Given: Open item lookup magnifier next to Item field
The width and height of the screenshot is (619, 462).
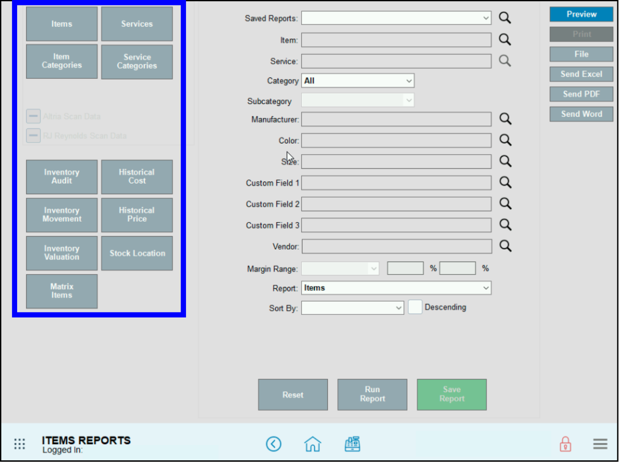Looking at the screenshot, I should pos(505,40).
